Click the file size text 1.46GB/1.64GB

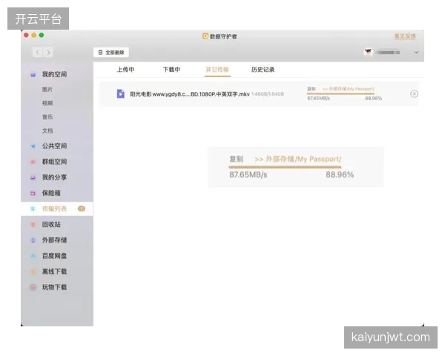pyautogui.click(x=268, y=94)
